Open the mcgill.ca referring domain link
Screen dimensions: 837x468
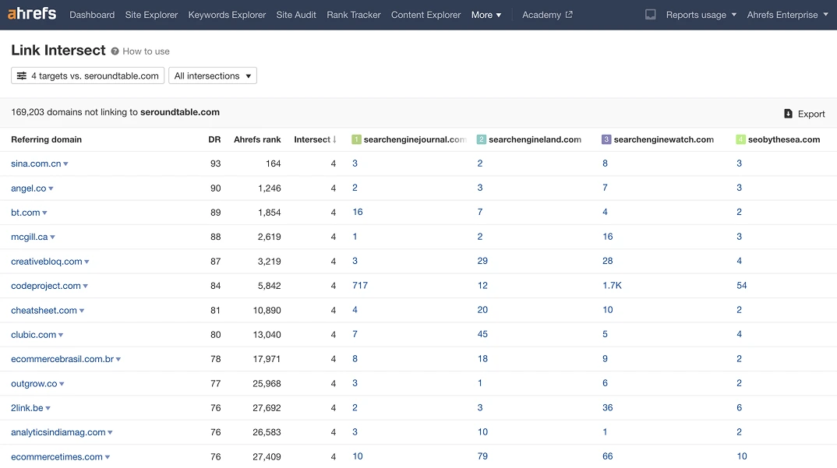(30, 237)
